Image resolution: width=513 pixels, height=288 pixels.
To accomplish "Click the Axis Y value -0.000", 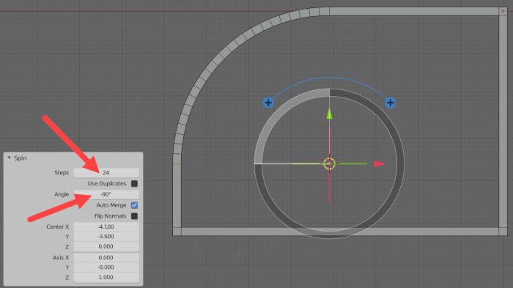I will point(106,267).
